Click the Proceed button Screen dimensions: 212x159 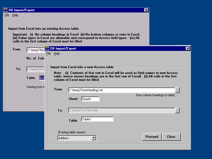point(152,137)
